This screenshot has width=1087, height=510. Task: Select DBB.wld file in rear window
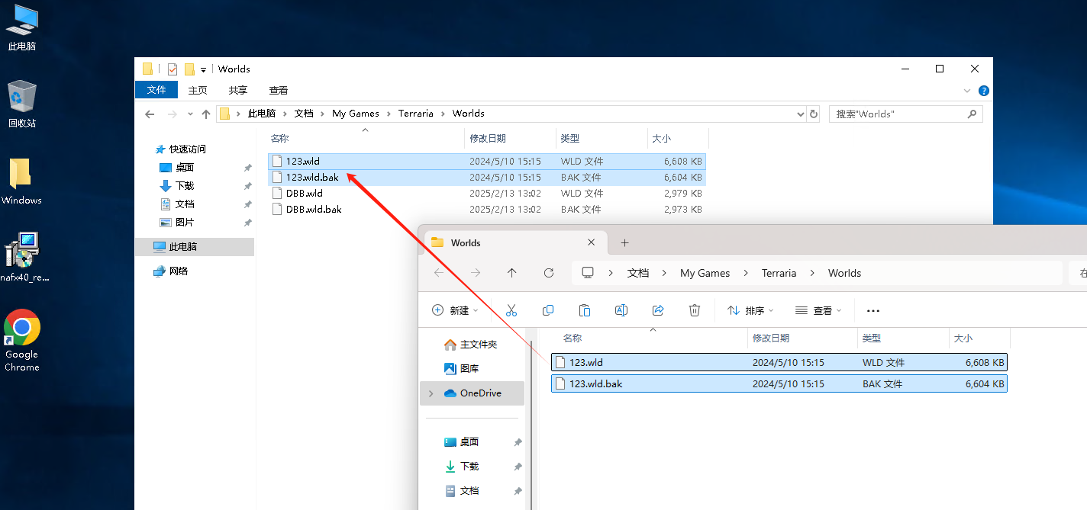click(x=487, y=194)
